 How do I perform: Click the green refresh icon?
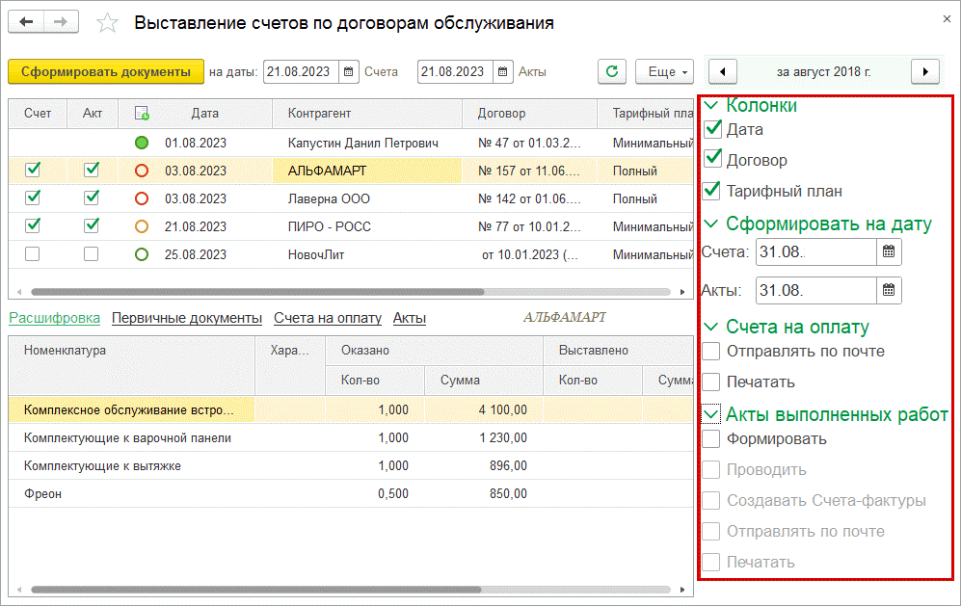(x=611, y=71)
